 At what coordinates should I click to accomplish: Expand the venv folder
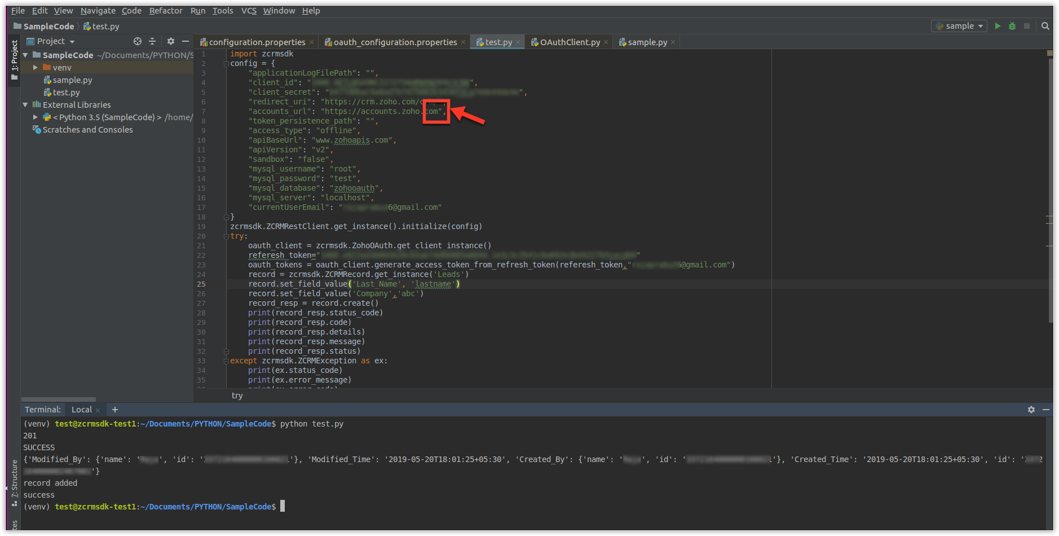click(x=36, y=68)
